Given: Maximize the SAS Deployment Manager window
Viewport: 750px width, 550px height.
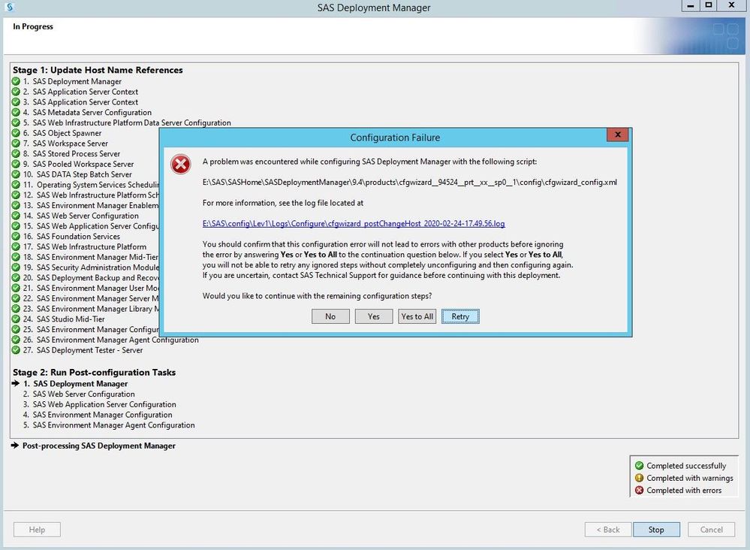Looking at the screenshot, I should (709, 5).
